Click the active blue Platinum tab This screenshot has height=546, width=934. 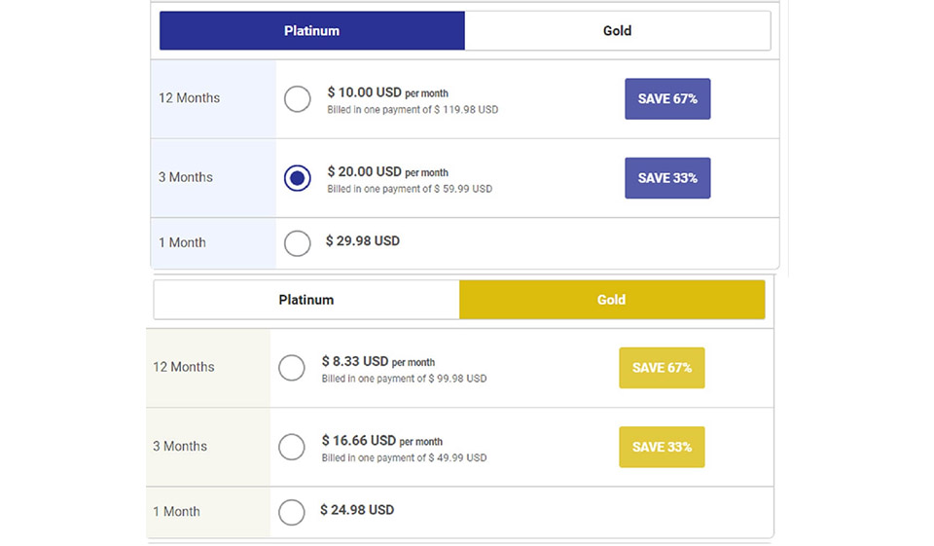[x=311, y=31]
